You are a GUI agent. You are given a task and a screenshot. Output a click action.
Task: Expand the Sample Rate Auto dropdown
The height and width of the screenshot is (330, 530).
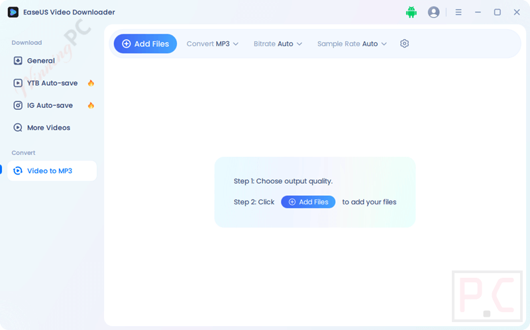[x=352, y=44]
